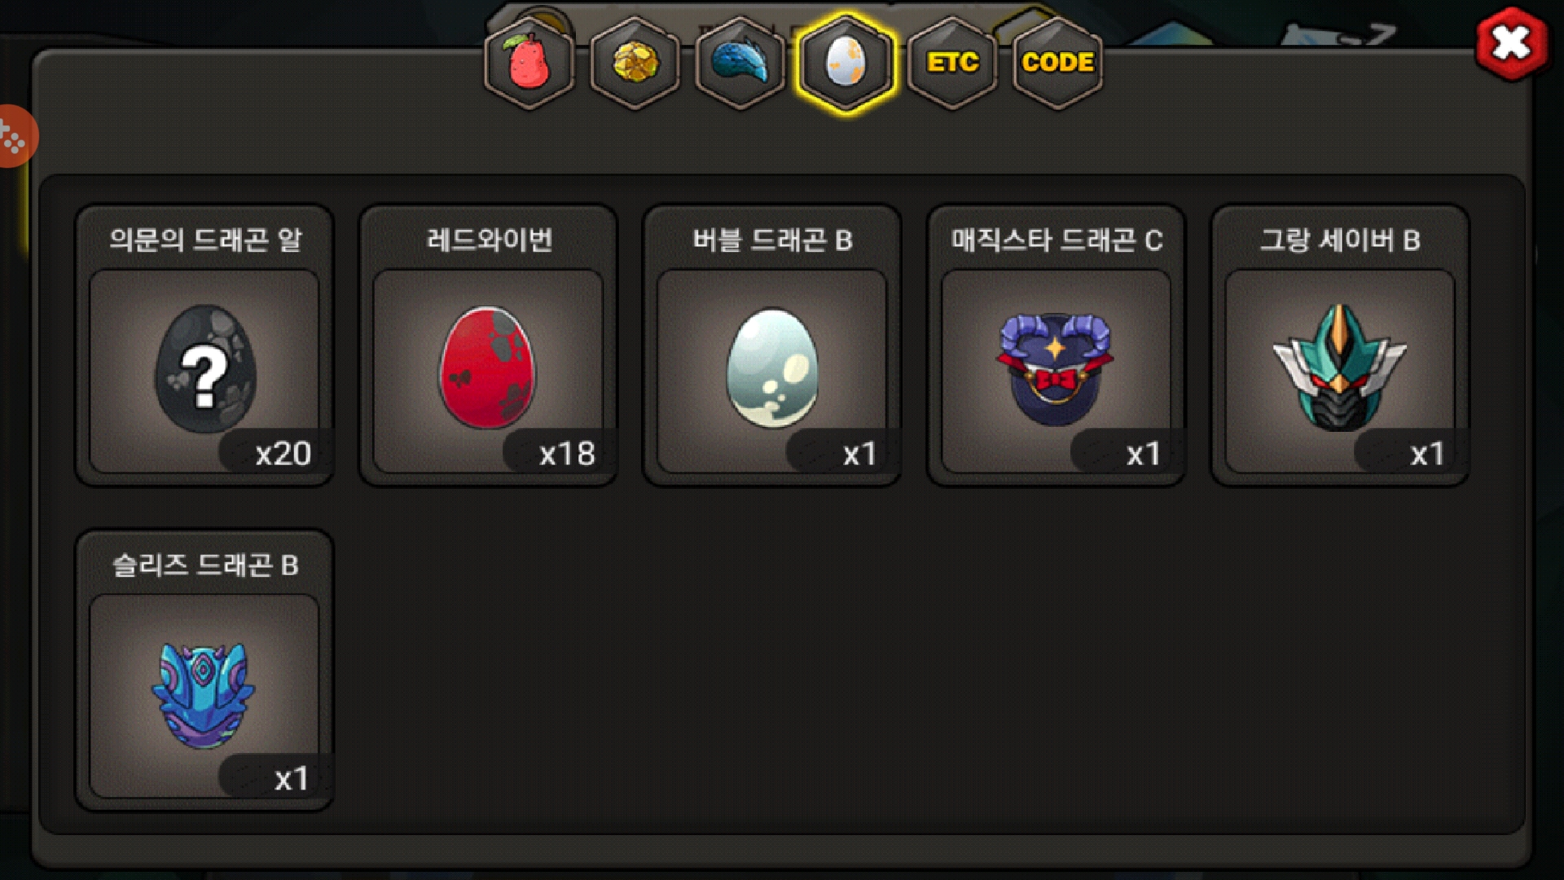The image size is (1564, 880).
Task: Open the blue dragon horn tab
Action: click(x=740, y=63)
